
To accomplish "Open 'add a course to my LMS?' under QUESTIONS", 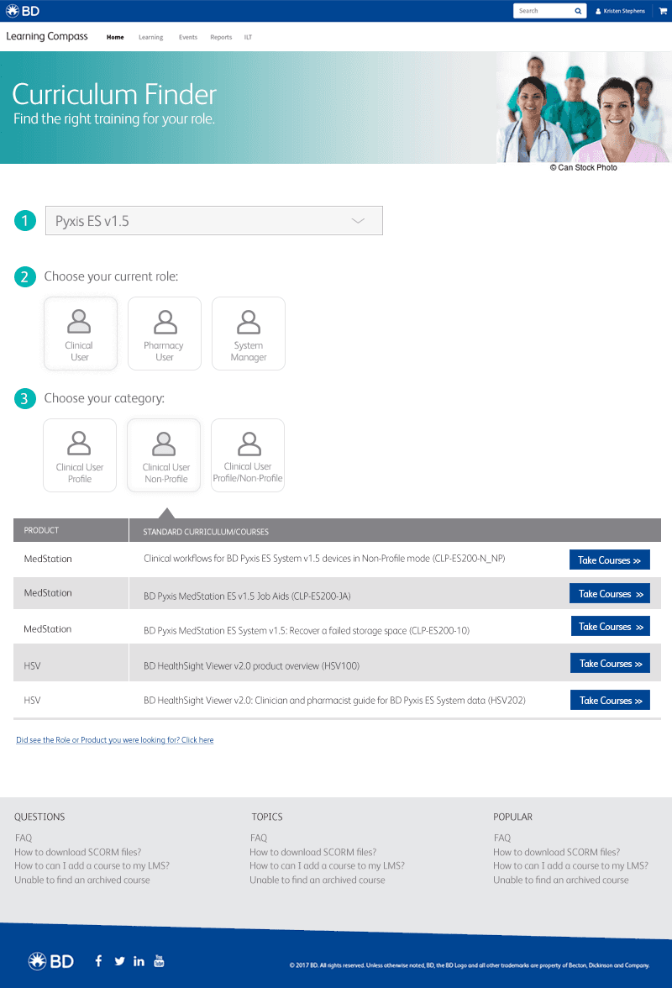I will tap(92, 865).
